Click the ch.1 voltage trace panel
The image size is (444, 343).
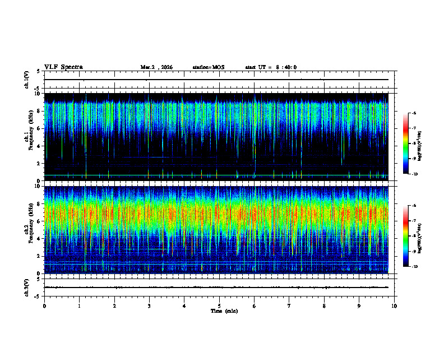point(219,80)
